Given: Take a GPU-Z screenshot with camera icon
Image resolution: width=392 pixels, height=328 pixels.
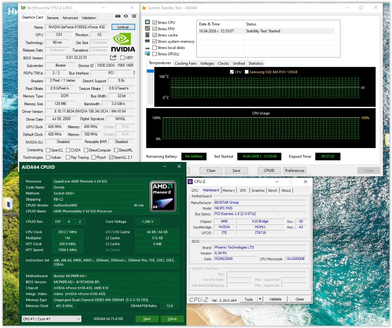Looking at the screenshot, I should (118, 16).
